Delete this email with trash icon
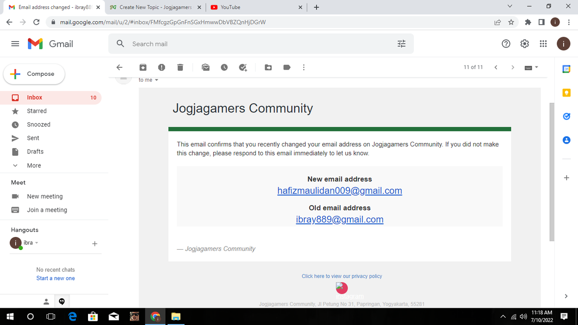Viewport: 578px width, 325px height. [x=180, y=67]
